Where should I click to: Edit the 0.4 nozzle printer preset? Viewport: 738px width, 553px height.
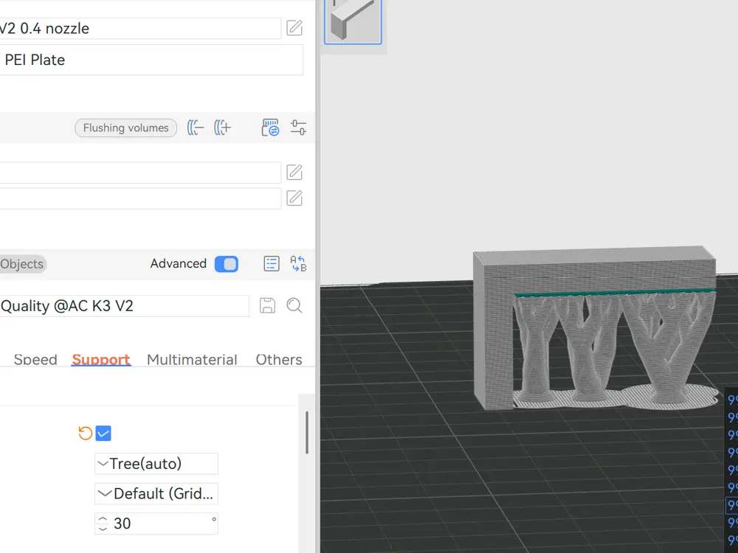pyautogui.click(x=294, y=28)
